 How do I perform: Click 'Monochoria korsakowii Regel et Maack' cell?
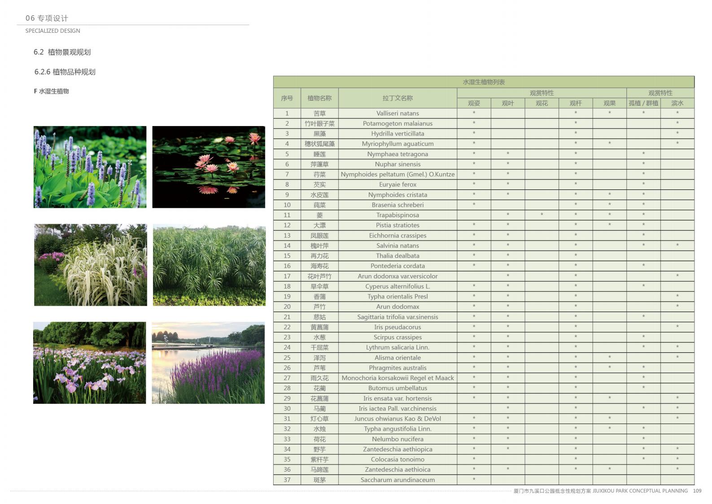pos(397,378)
